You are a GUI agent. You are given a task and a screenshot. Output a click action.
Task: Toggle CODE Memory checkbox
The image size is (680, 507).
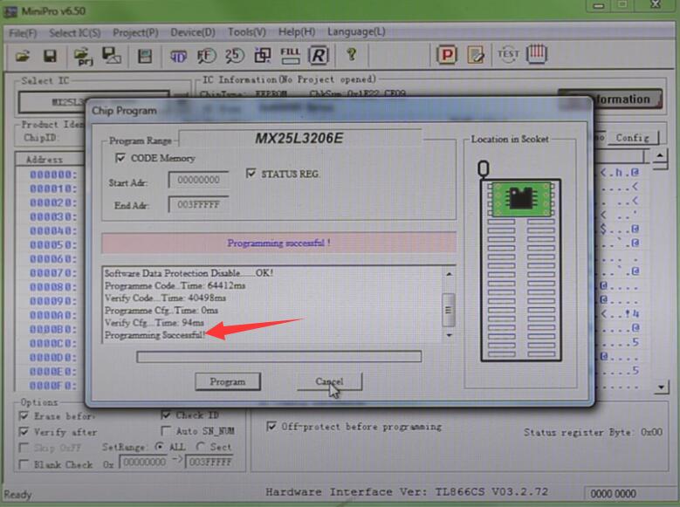pyautogui.click(x=120, y=157)
